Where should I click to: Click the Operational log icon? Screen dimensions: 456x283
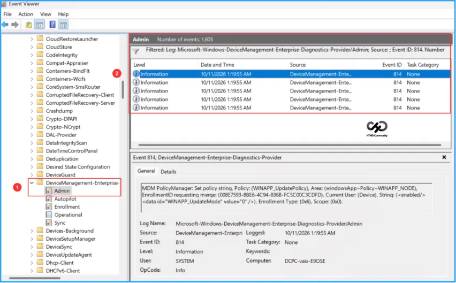tap(49, 215)
